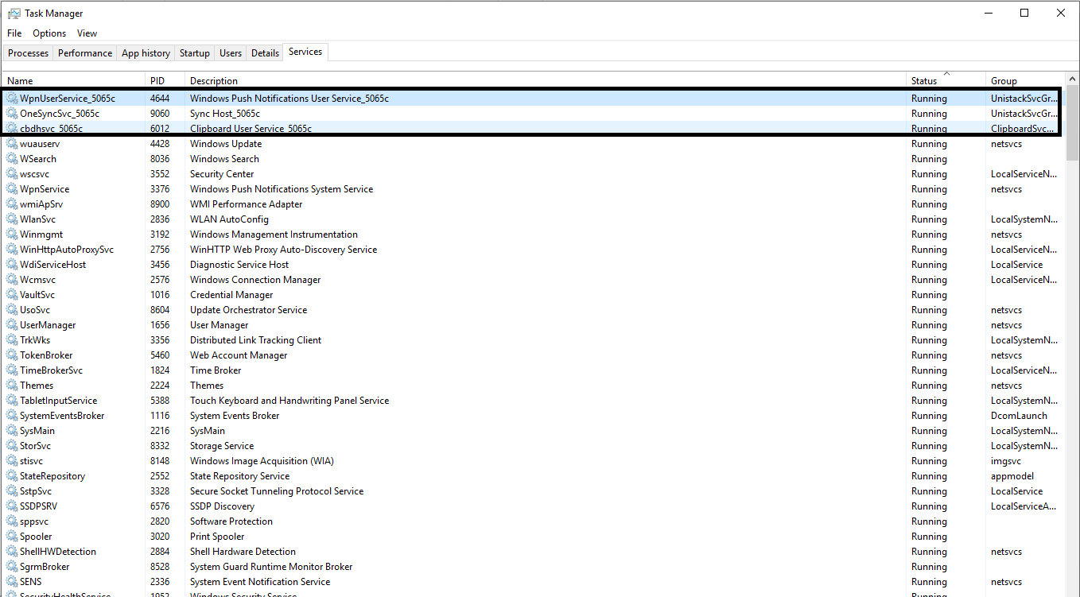Click the gear icon beside WinHttpAutoProxySvc

click(12, 250)
